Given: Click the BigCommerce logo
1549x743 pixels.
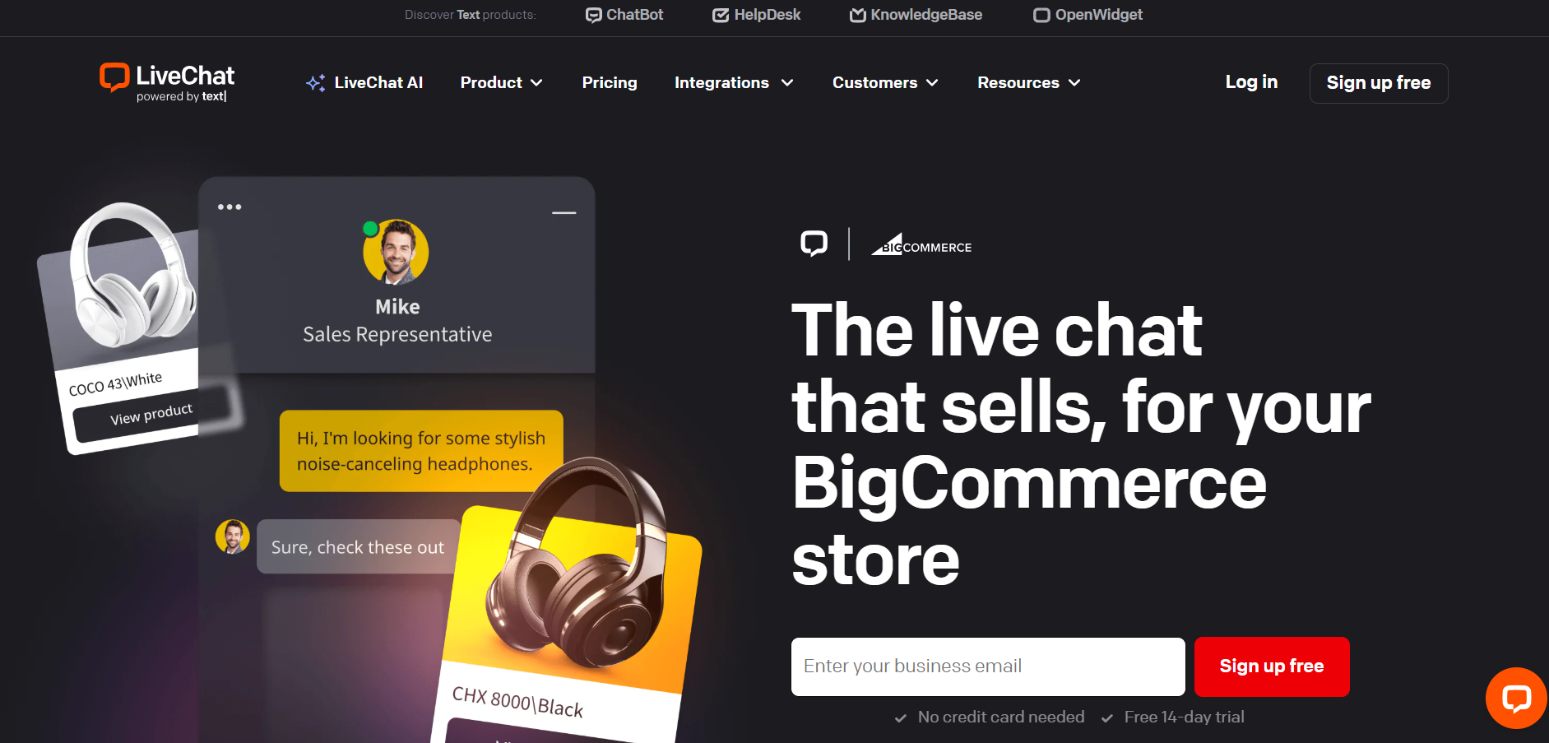Looking at the screenshot, I should click(x=921, y=244).
